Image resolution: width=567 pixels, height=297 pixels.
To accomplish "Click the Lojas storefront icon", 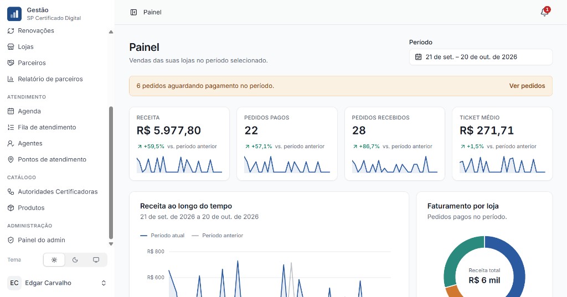I will pos(11,46).
